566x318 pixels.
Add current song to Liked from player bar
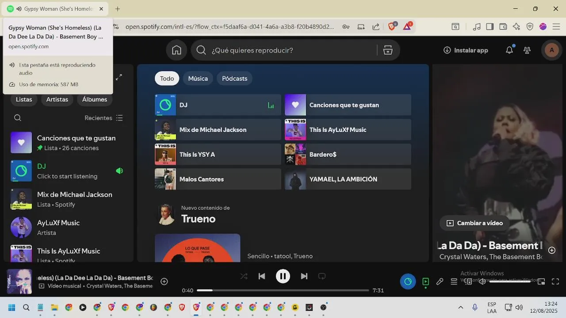tap(164, 281)
